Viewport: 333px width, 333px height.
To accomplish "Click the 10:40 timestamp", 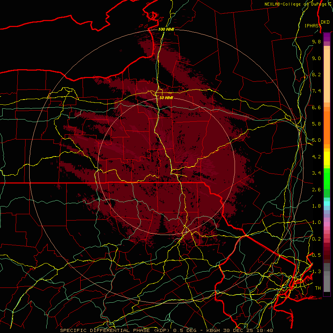I will click(x=265, y=330).
